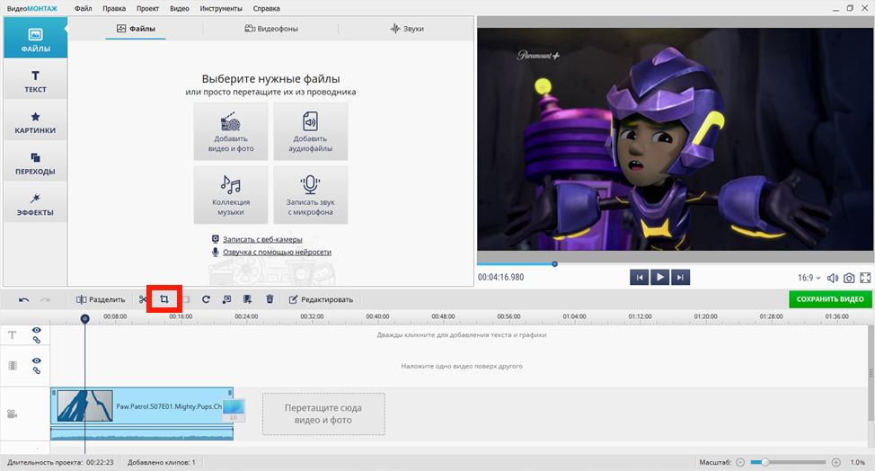Click the 00:32:00 mark on timeline ruler
The height and width of the screenshot is (471, 875).
pos(312,316)
